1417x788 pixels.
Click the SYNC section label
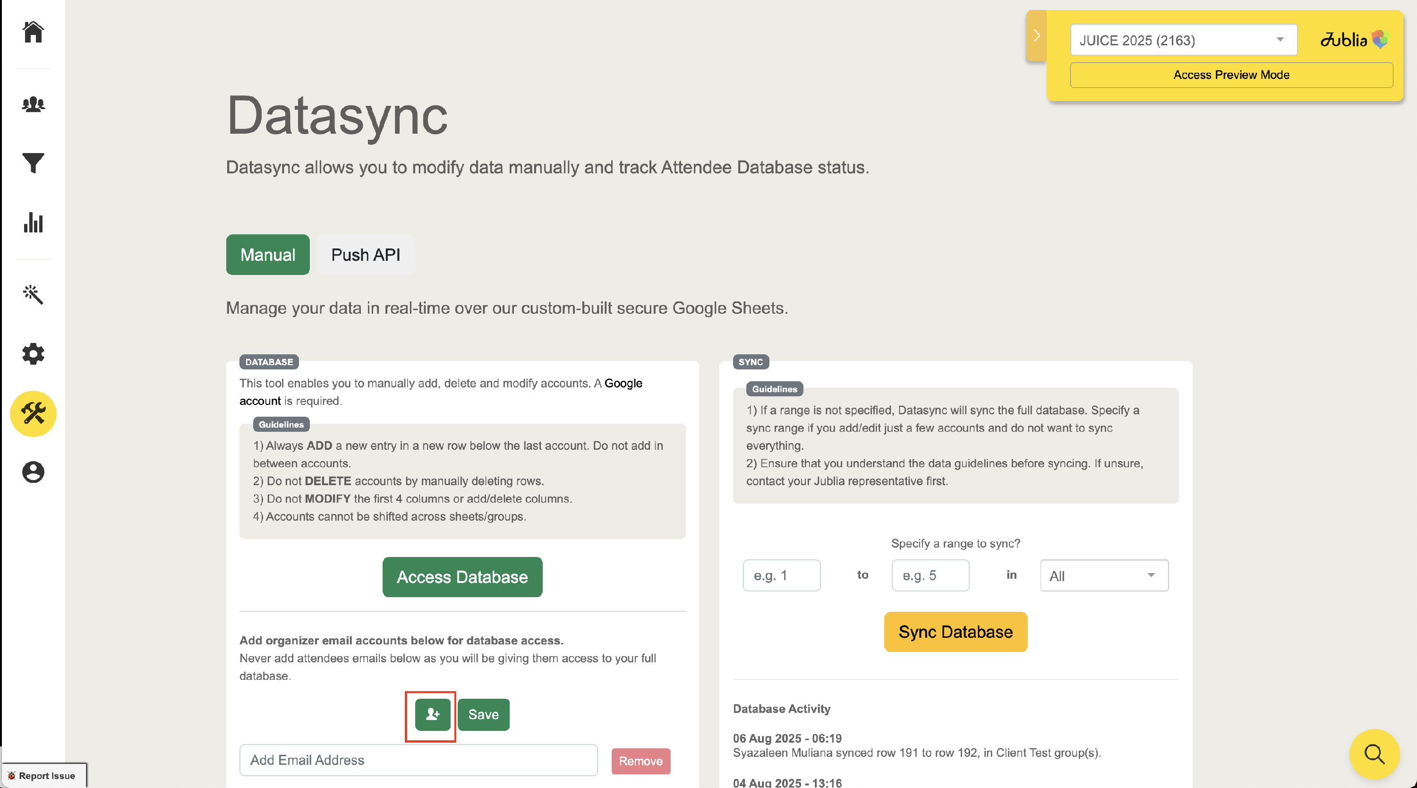click(751, 362)
